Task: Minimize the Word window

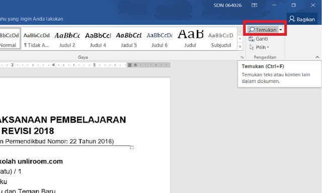Action: coord(274,6)
